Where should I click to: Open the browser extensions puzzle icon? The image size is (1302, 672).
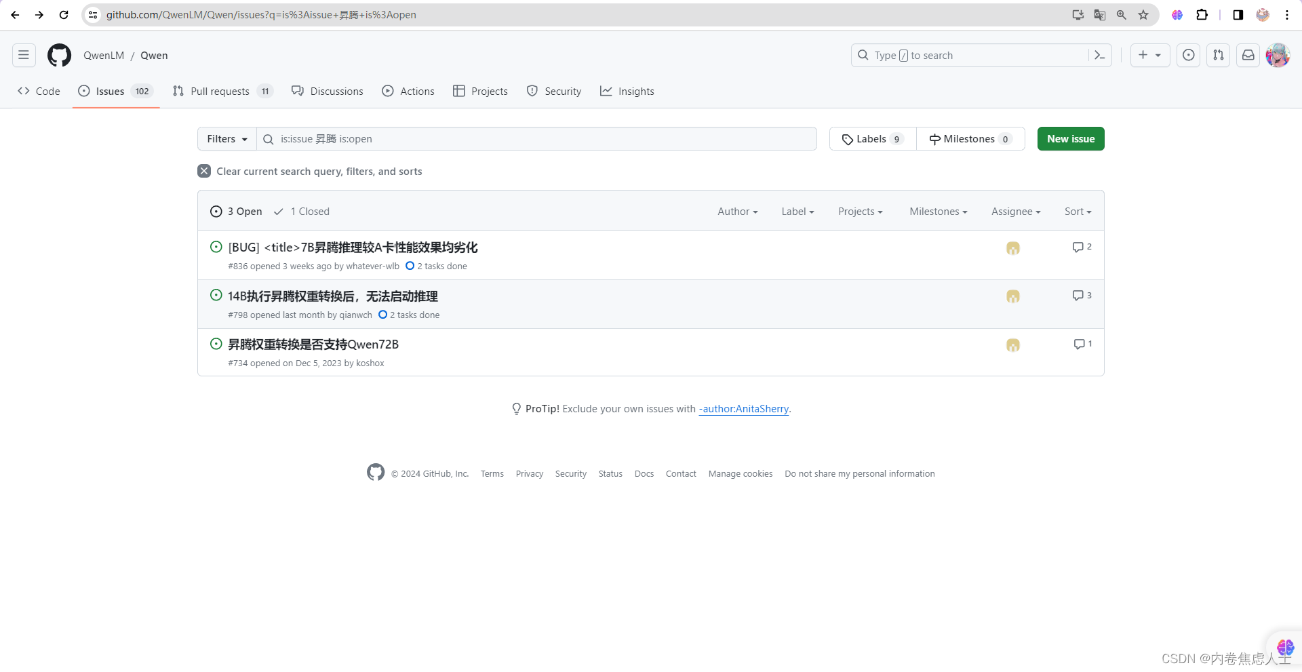click(1202, 15)
